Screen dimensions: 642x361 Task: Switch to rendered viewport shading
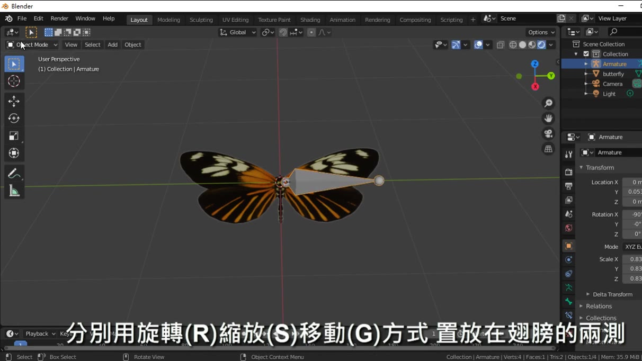click(541, 45)
